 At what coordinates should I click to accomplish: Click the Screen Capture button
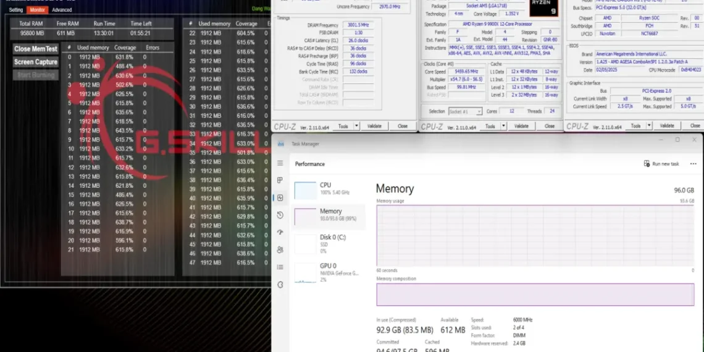point(36,62)
